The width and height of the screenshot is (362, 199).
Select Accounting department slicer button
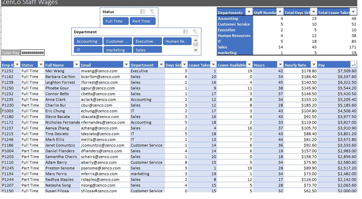[x=88, y=41]
